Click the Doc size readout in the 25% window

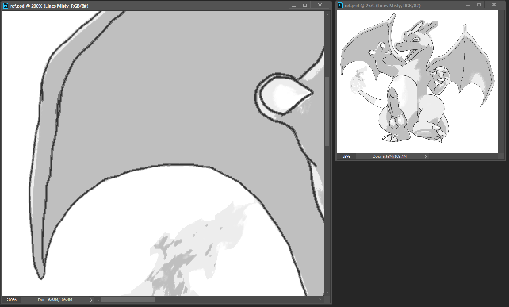(389, 157)
